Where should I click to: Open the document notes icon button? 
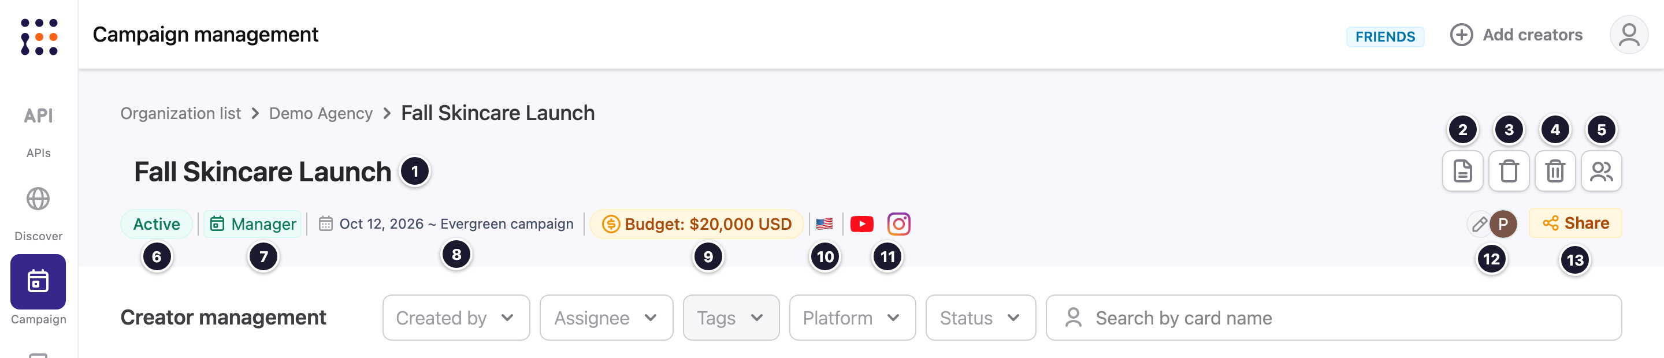tap(1462, 171)
